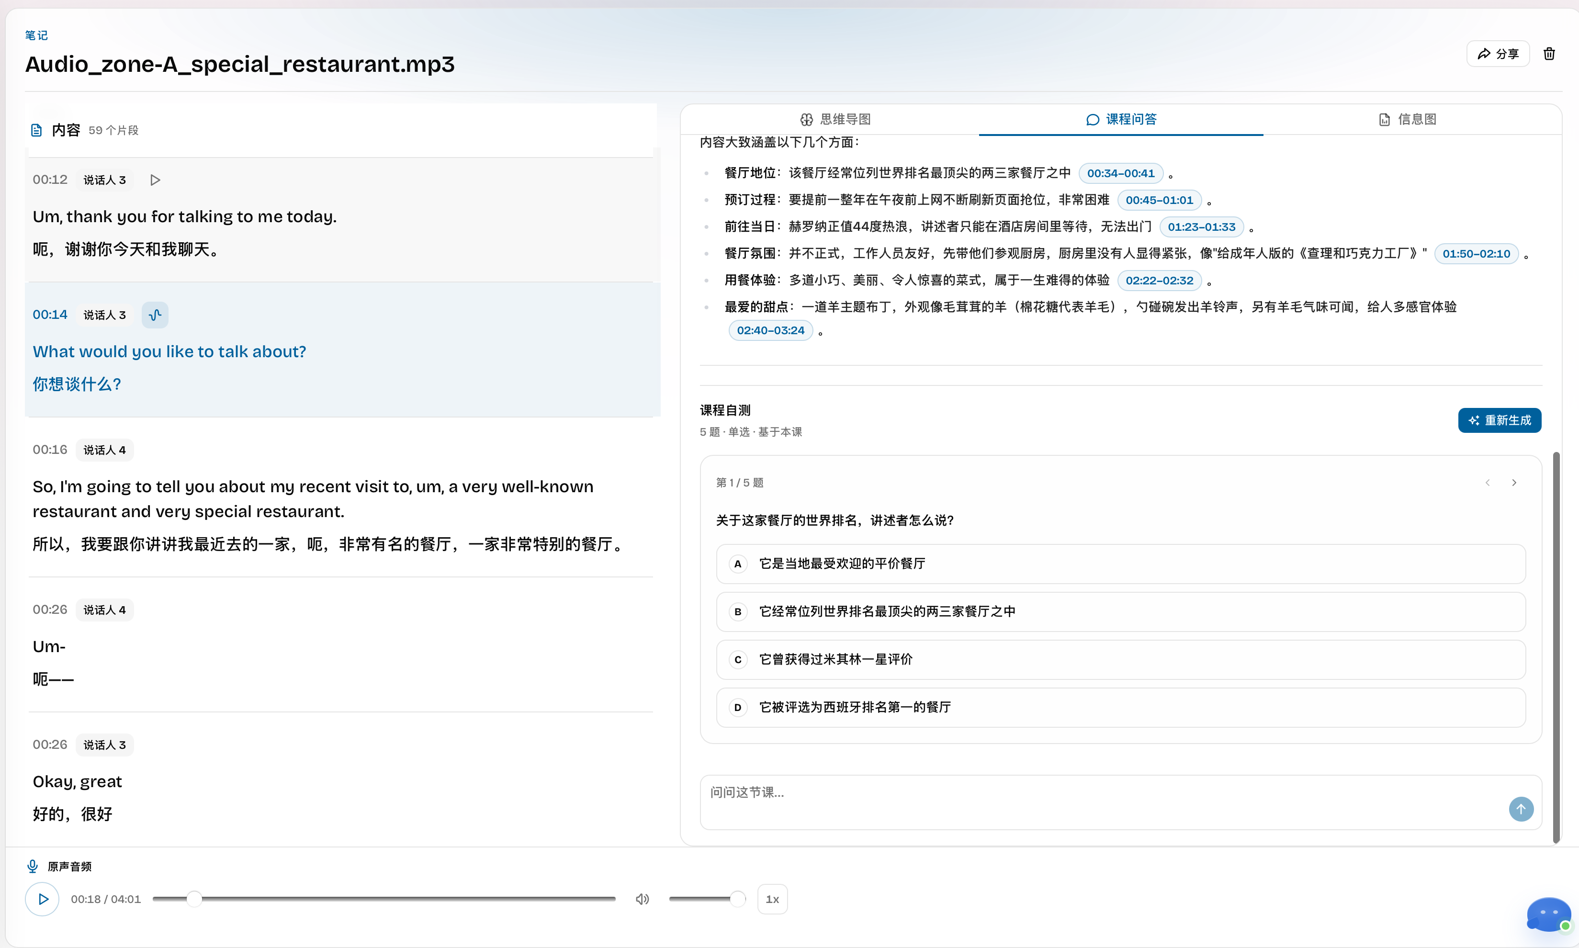This screenshot has height=948, width=1579.
Task: Click the audio progress slider
Action: click(x=384, y=900)
